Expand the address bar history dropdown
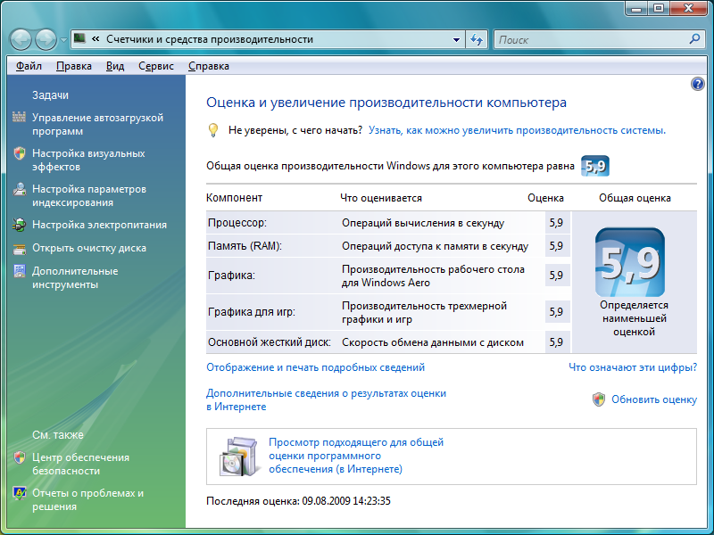Screen dimensions: 714x535 pos(456,39)
